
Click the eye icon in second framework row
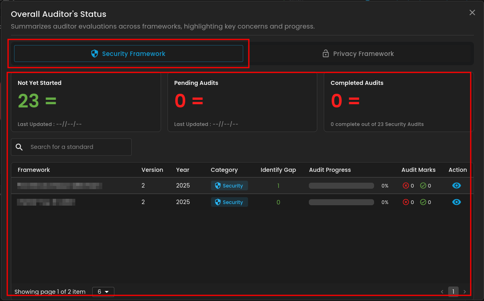coord(456,202)
